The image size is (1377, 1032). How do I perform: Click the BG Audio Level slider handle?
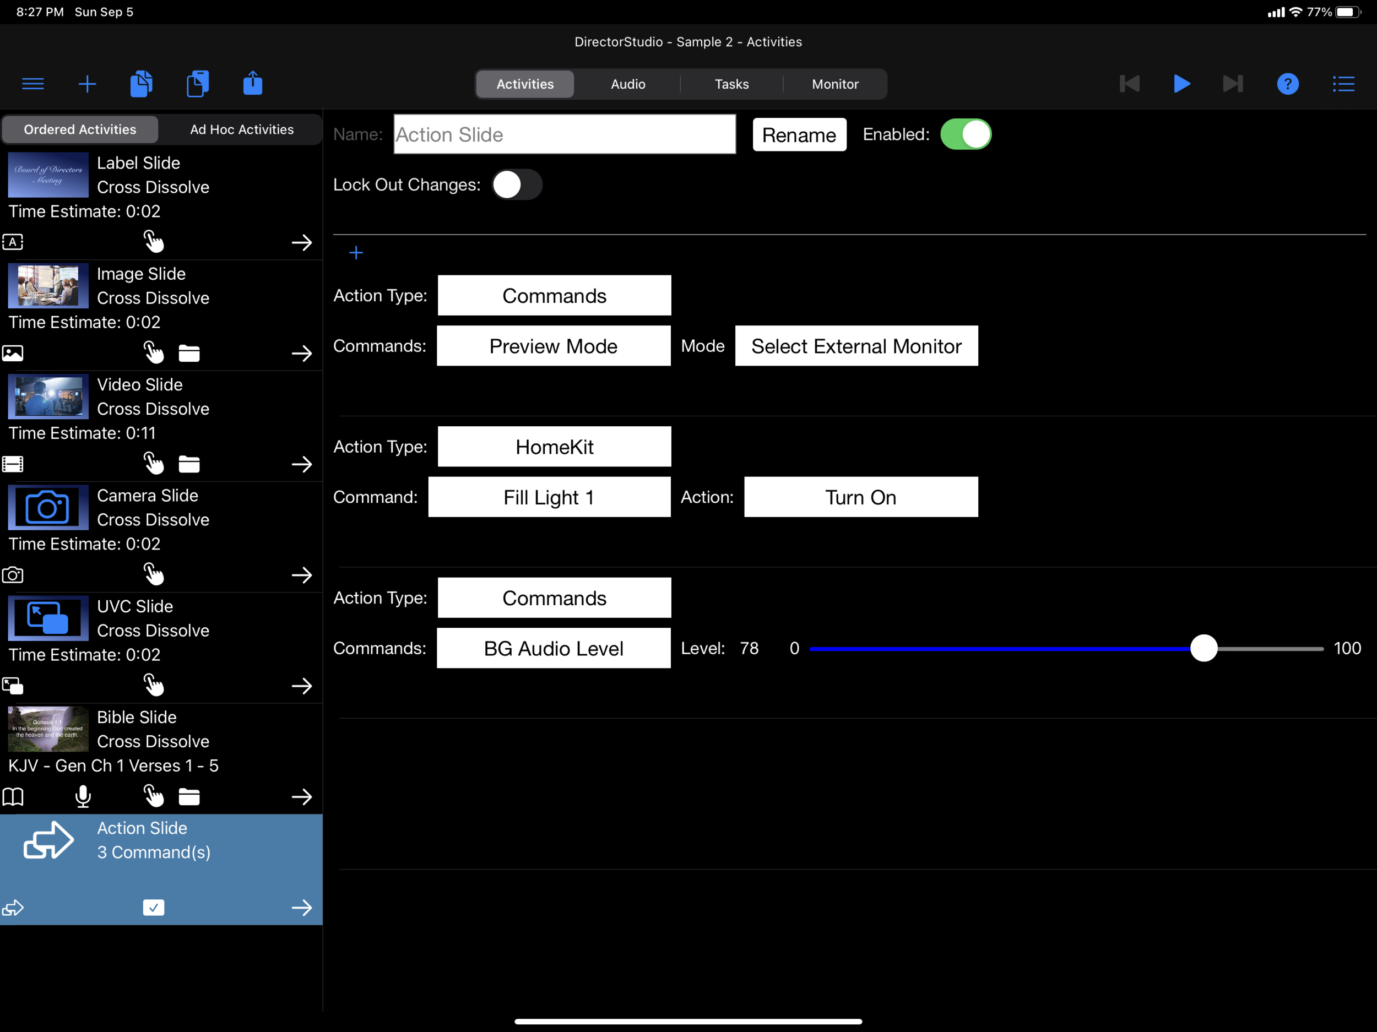(x=1203, y=649)
